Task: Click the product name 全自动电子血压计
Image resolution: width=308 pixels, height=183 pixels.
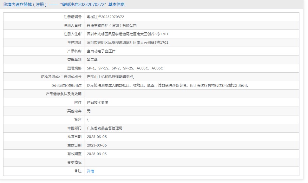Action: (101, 51)
